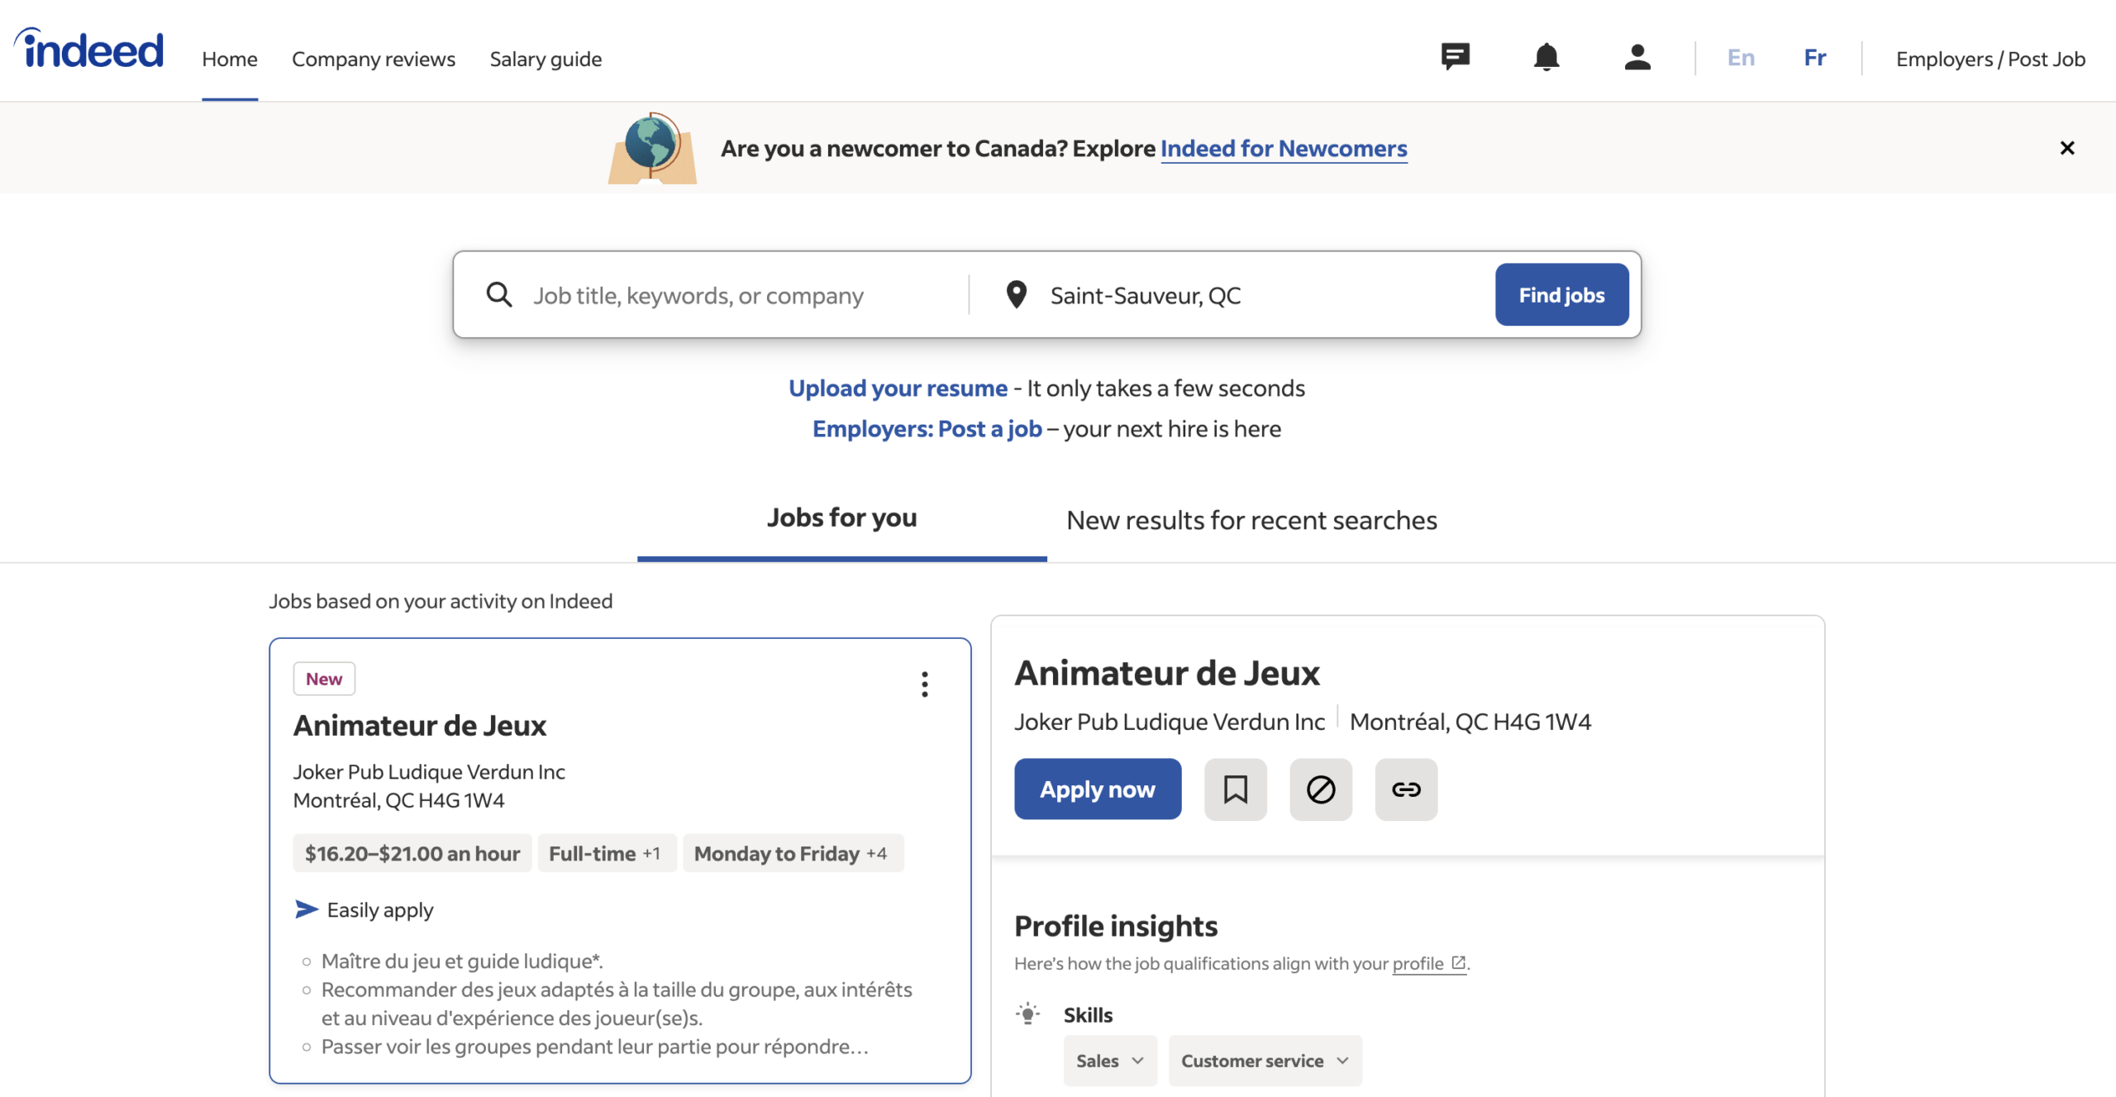
Task: Click the Skills lightbulb icon
Action: coord(1027,1014)
